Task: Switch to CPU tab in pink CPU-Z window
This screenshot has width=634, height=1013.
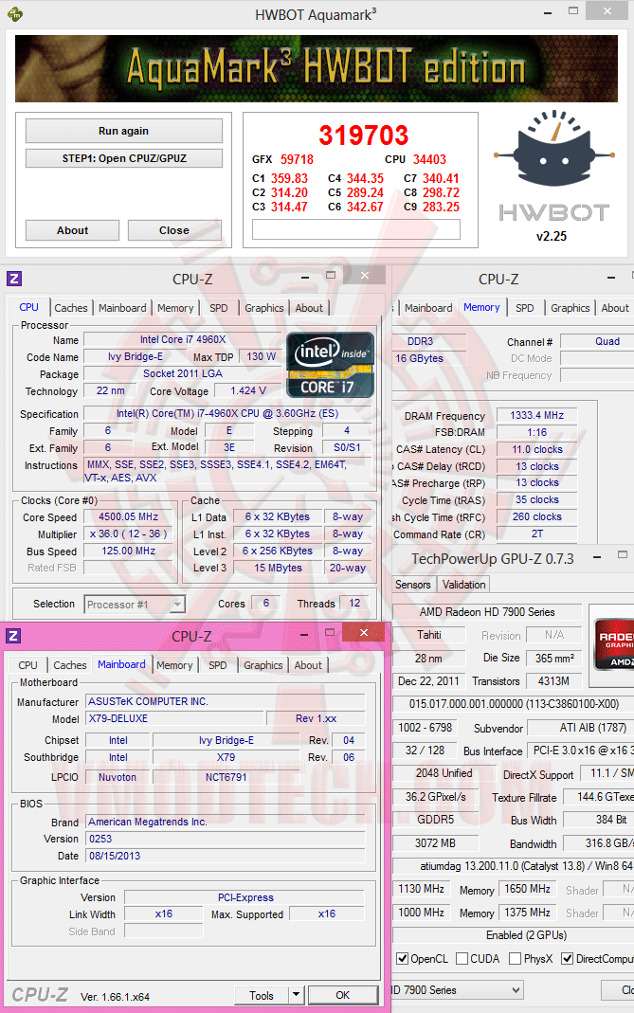Action: click(27, 665)
